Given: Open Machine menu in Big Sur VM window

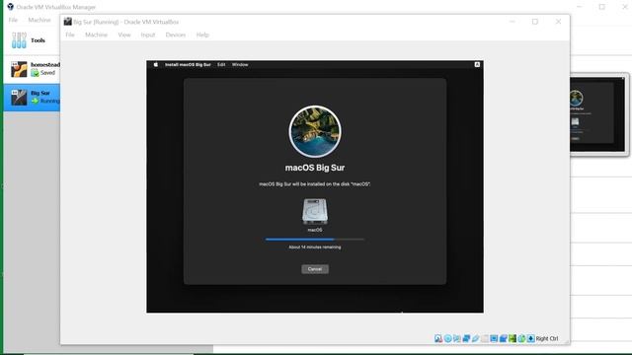Looking at the screenshot, I should click(96, 35).
